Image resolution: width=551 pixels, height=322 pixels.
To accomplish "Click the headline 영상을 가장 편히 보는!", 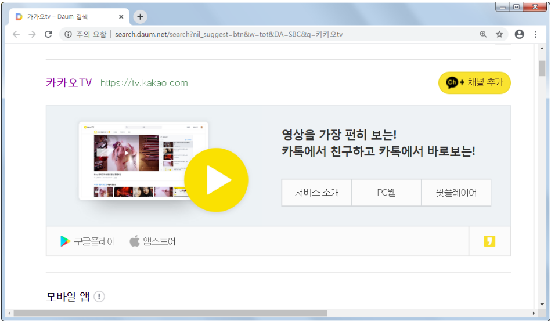I will pos(340,135).
